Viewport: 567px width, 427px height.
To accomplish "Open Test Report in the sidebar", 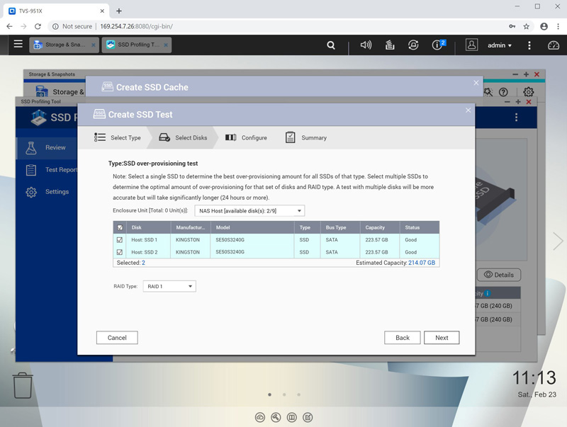I will pyautogui.click(x=47, y=170).
